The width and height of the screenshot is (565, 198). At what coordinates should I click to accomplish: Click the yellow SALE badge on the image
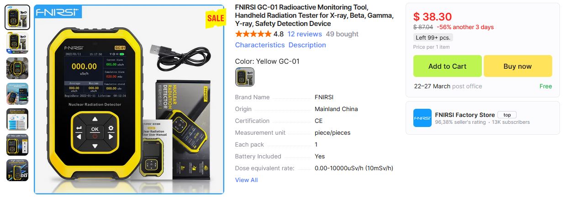(216, 18)
